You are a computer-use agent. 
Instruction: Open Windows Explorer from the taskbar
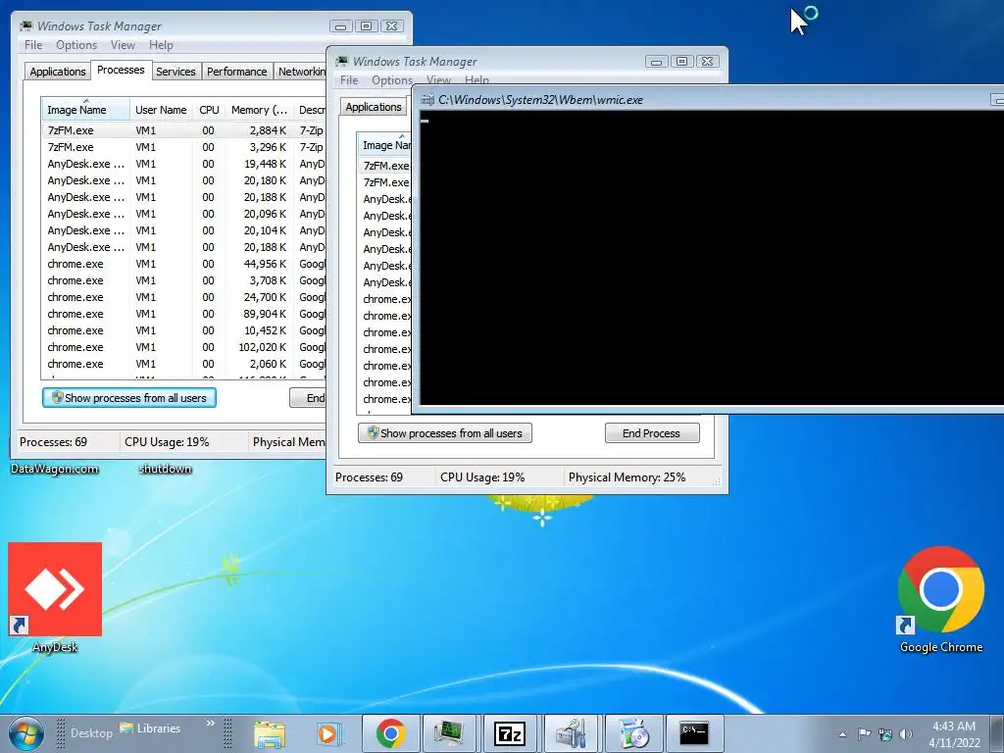pos(270,733)
